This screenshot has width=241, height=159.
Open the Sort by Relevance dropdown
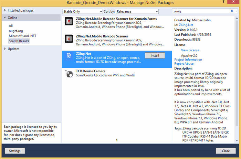(137, 11)
